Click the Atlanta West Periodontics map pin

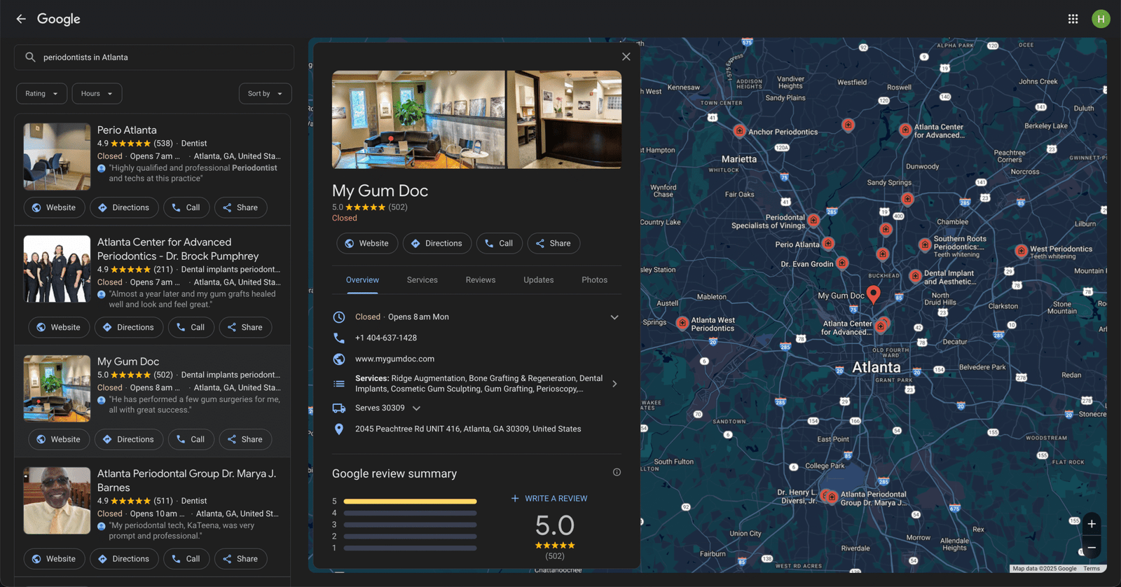pyautogui.click(x=682, y=323)
